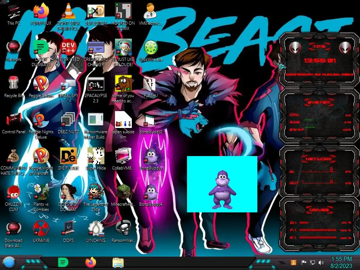The width and height of the screenshot is (360, 270).
Task: Select the Dev C++ NEVER USED! shortcut
Action: [x=69, y=51]
